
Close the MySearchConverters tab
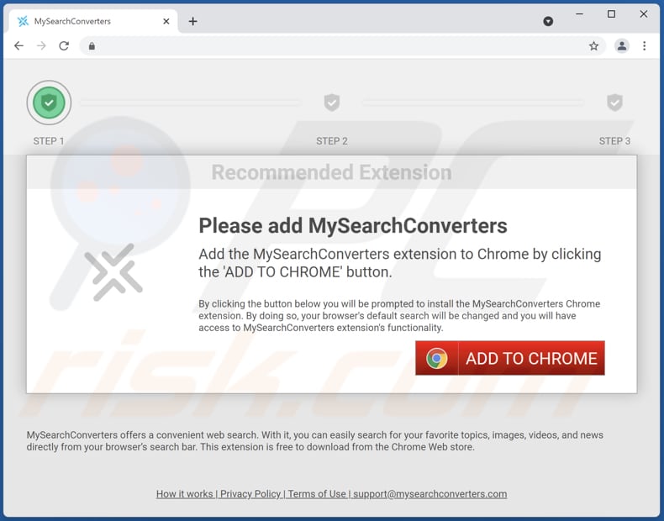tap(166, 21)
